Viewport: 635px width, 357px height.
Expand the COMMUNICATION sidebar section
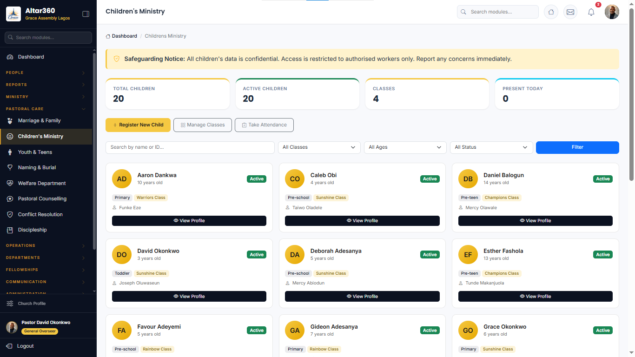tap(46, 282)
